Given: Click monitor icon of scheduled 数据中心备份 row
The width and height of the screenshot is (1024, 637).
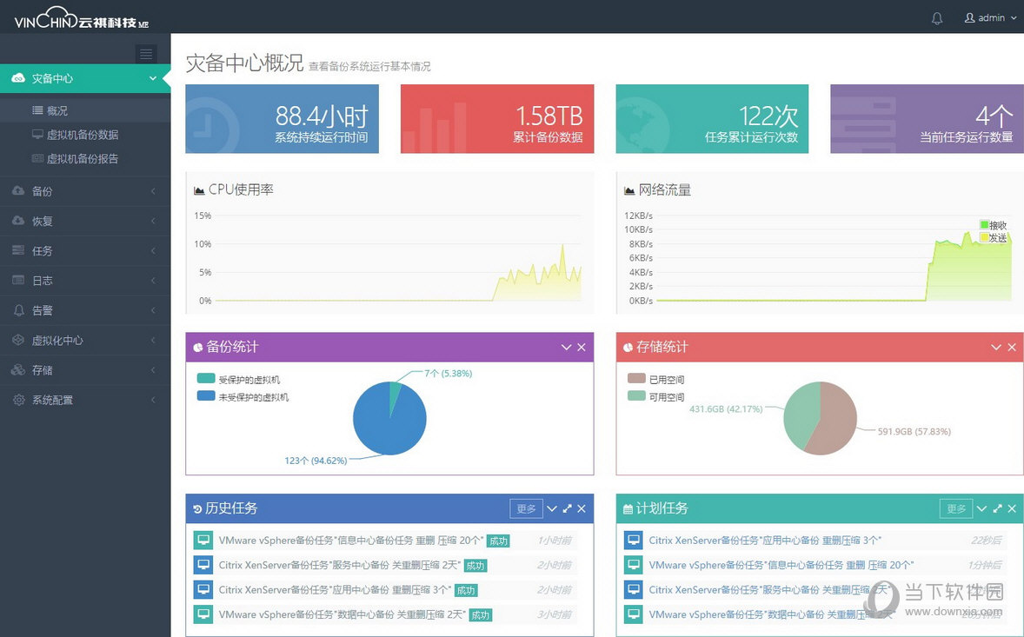Looking at the screenshot, I should pyautogui.click(x=634, y=614).
